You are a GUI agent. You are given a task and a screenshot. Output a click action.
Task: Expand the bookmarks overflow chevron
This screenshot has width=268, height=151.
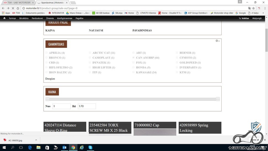click(263, 13)
